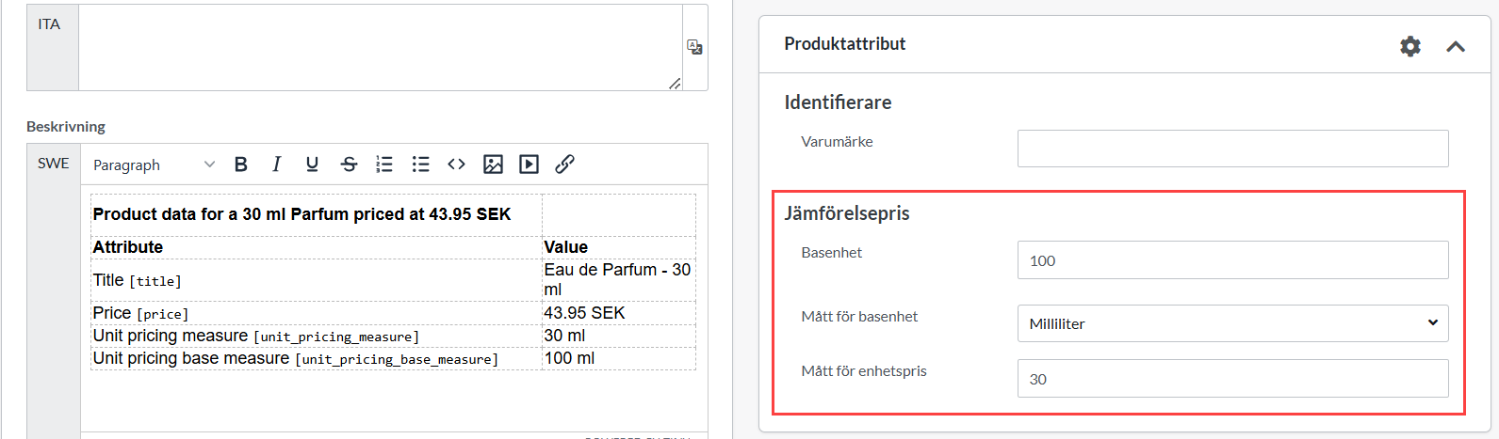Underline the selected description text
Viewport: 1499px width, 439px height.
(312, 165)
